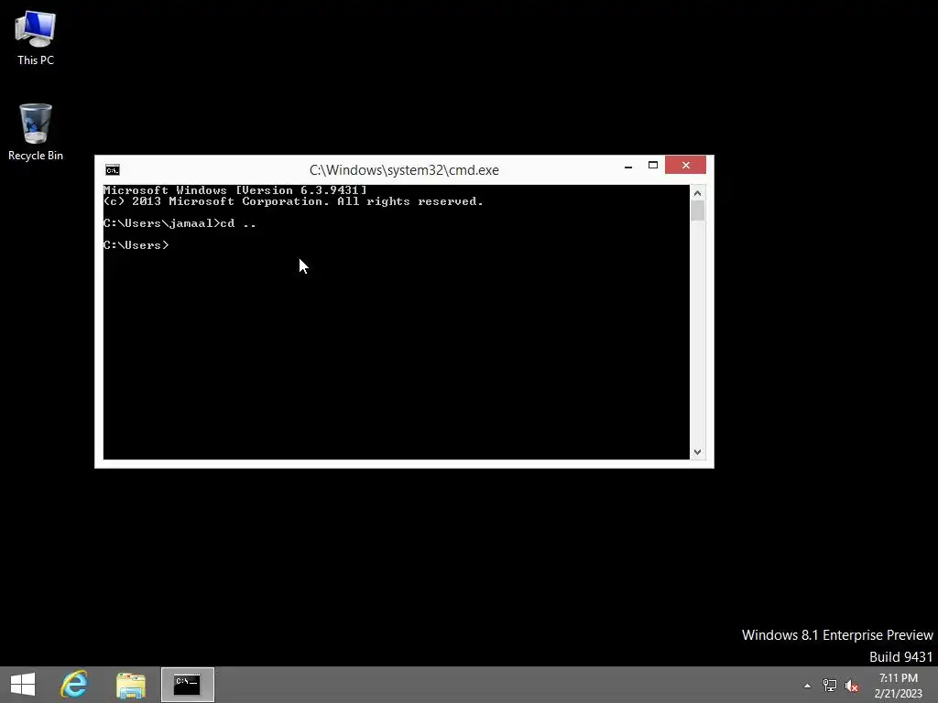Open the This PC desktop icon

pyautogui.click(x=36, y=38)
